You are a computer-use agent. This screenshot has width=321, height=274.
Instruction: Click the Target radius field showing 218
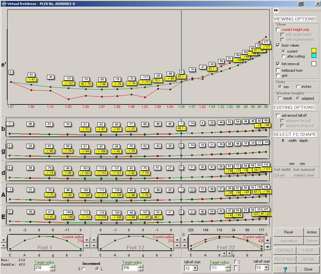[42, 268]
